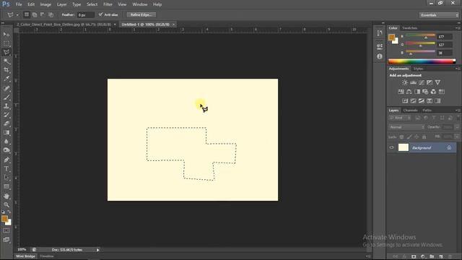This screenshot has width=462, height=260.
Task: Open the Layers panel flyout menu
Action: click(458, 110)
